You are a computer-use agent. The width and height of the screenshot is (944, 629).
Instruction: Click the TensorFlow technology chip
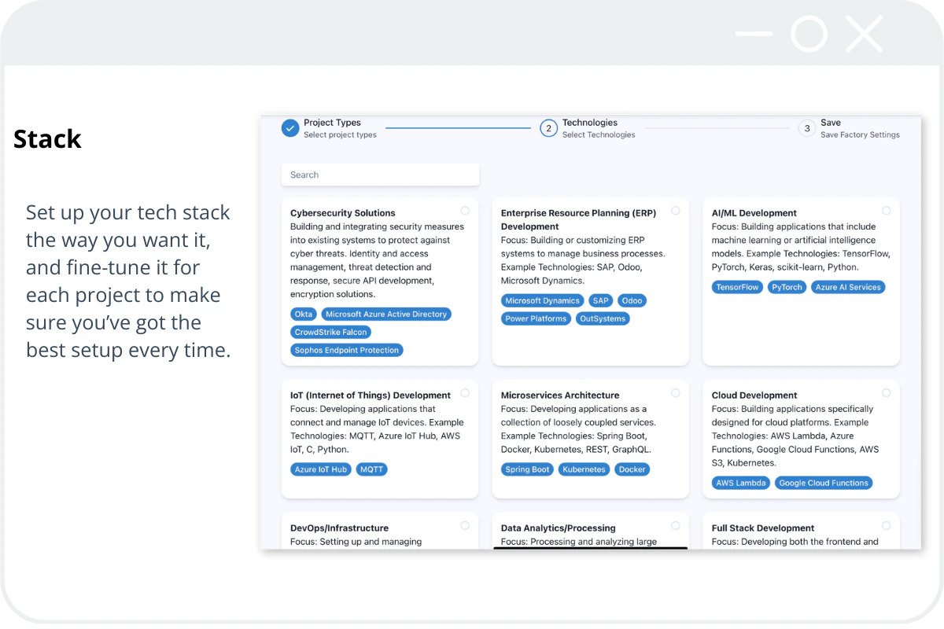coord(736,287)
